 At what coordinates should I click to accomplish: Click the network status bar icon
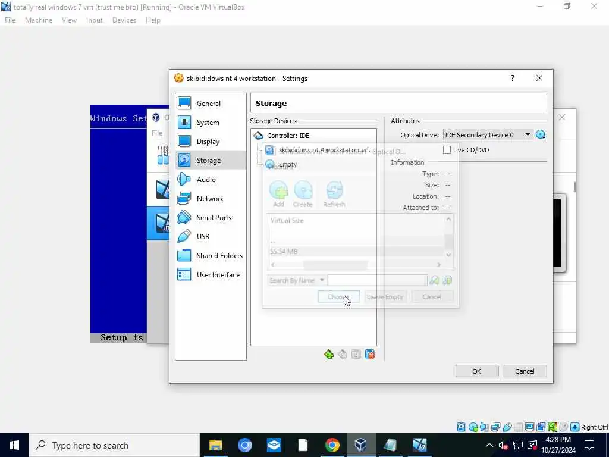495,427
